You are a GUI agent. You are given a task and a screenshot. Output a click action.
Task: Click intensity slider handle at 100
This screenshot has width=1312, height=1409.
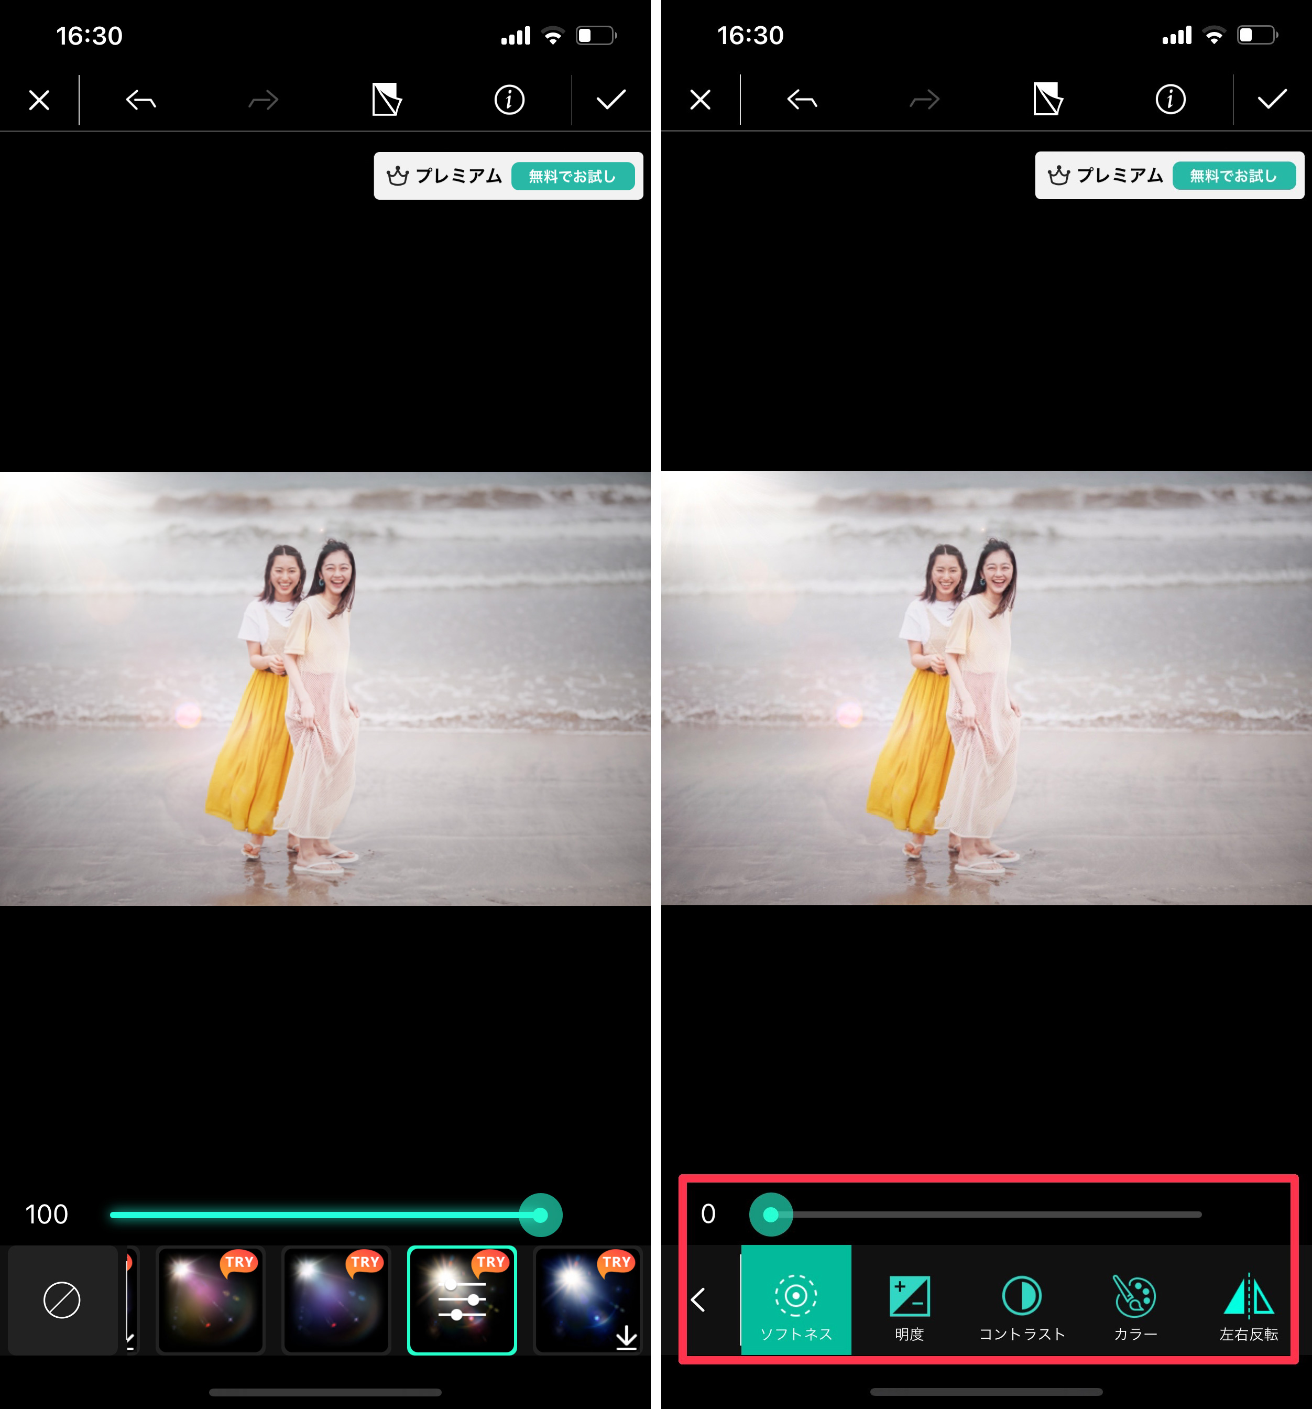click(x=541, y=1216)
